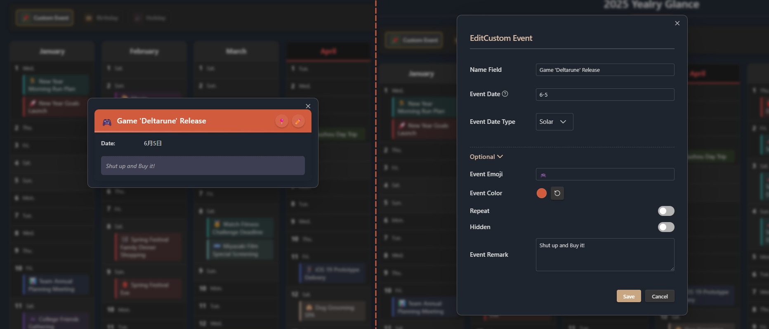Click the 'Game 'Deltarune' Release' card title
This screenshot has width=769, height=329.
(161, 121)
